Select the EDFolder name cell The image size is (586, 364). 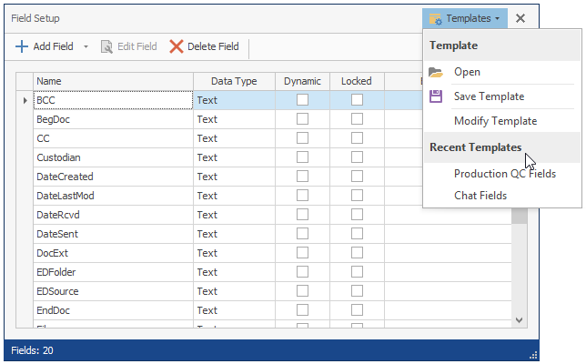(x=113, y=272)
